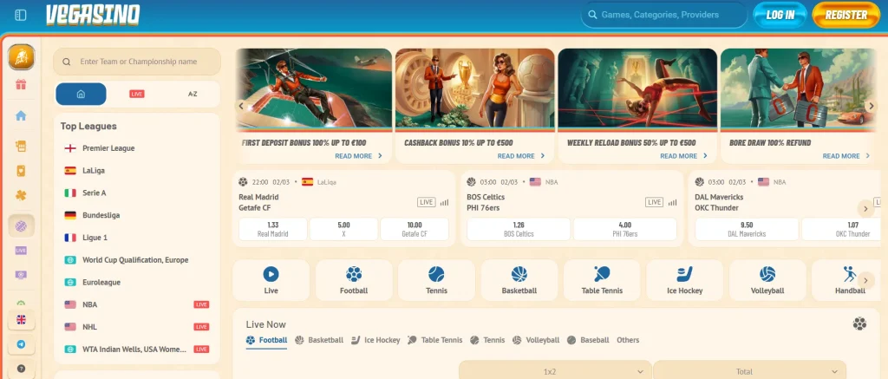Click the clover icon in sidebar
The image size is (888, 379).
[21, 195]
